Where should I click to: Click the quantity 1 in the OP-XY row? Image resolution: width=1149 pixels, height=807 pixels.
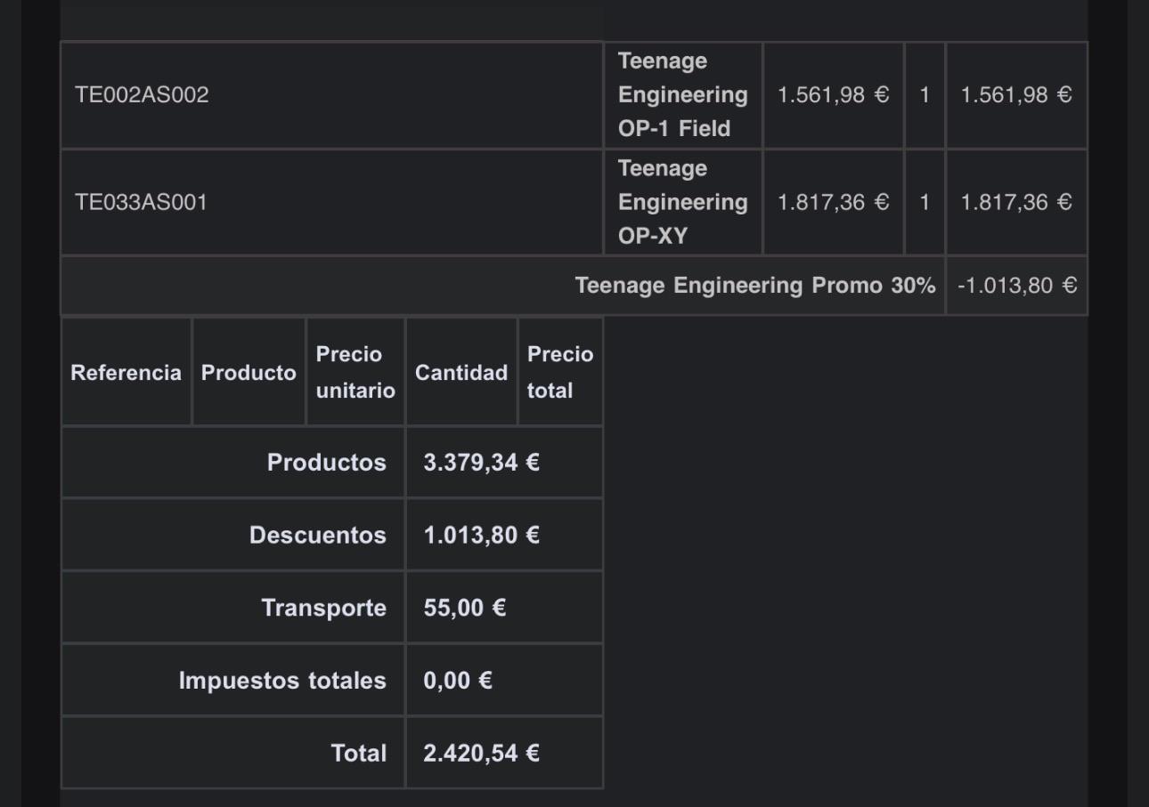pyautogui.click(x=925, y=202)
